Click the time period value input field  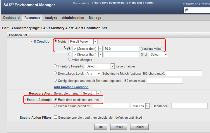coord(111,106)
